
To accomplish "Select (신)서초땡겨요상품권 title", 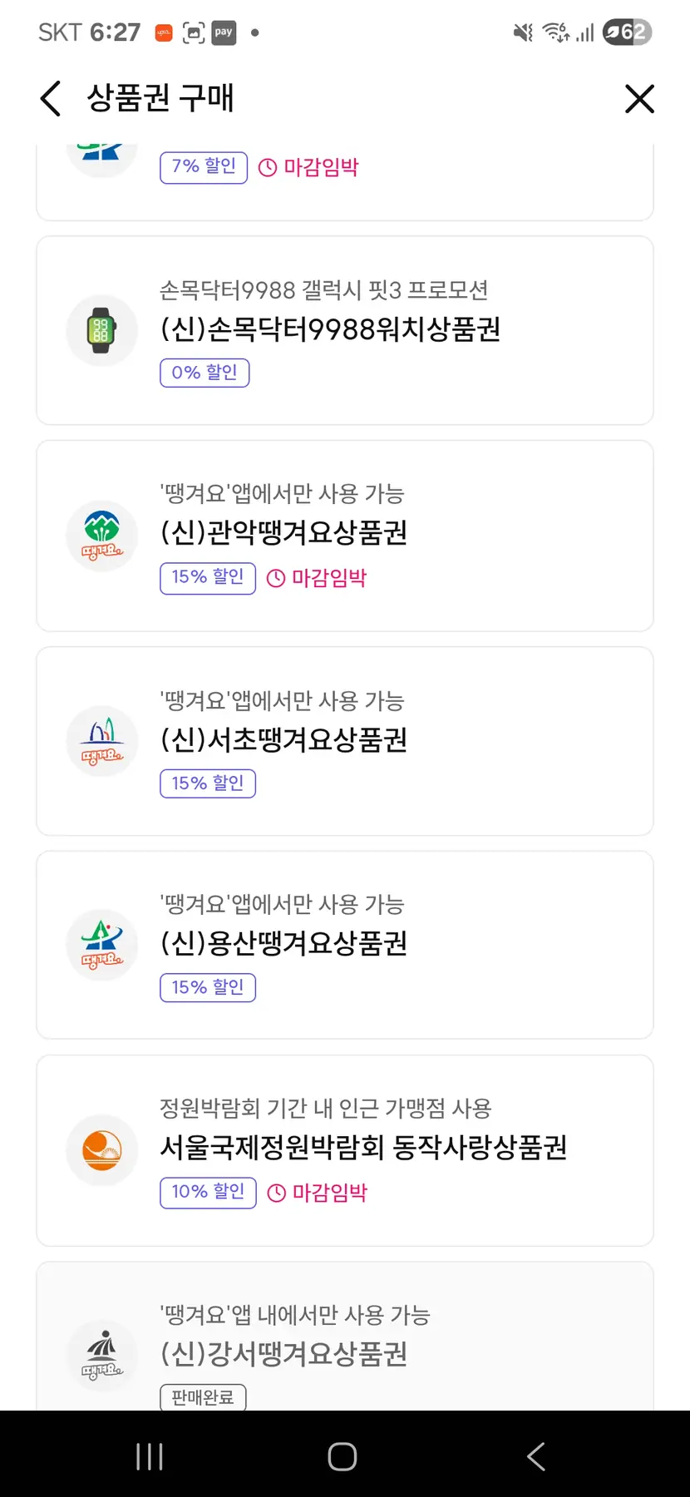I will (283, 739).
